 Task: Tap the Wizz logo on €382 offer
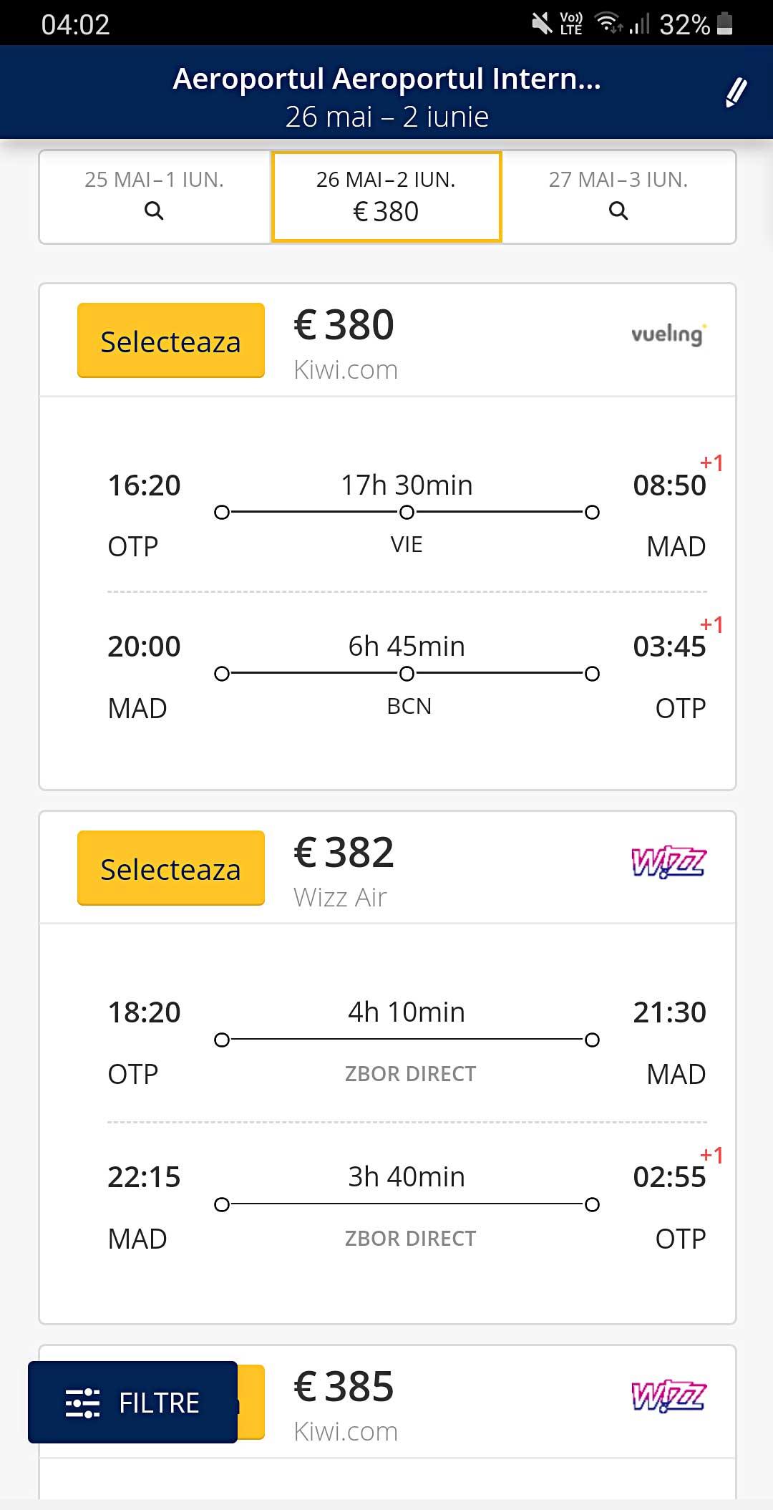668,862
